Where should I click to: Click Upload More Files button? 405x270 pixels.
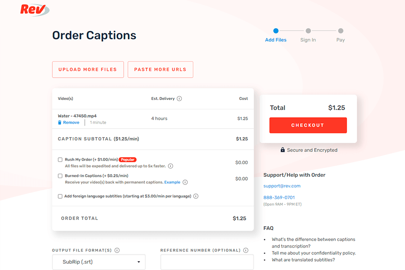[x=88, y=70]
